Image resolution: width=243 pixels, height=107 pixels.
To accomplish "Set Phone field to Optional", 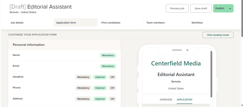I will (x=100, y=88).
